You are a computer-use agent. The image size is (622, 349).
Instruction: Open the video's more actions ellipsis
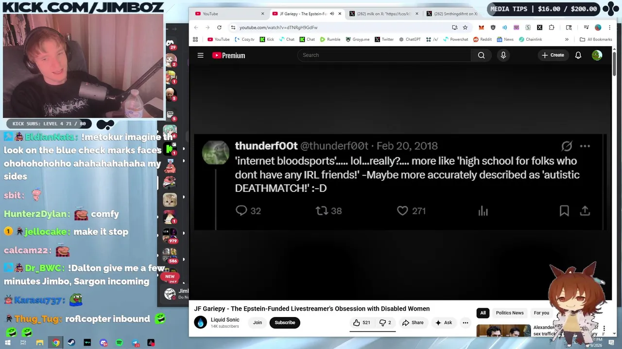(x=466, y=323)
